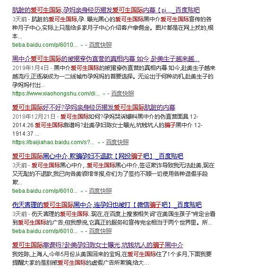The width and height of the screenshot is (256, 268).
Task: Expand the dropdown arrow under 爱可生国际黑心中介 result
Action: [x=82, y=191]
